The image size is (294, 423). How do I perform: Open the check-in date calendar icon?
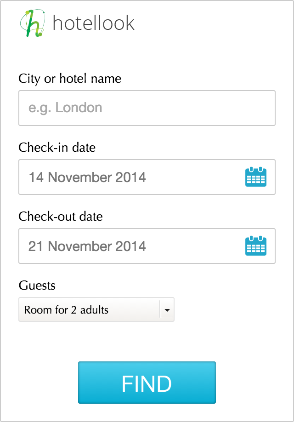coord(256,177)
